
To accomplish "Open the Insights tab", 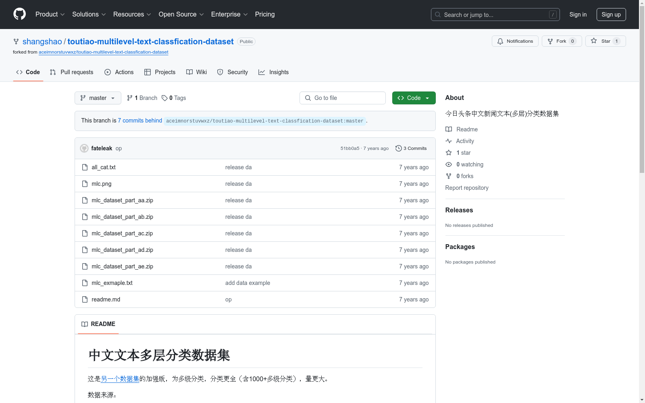I will pyautogui.click(x=274, y=72).
